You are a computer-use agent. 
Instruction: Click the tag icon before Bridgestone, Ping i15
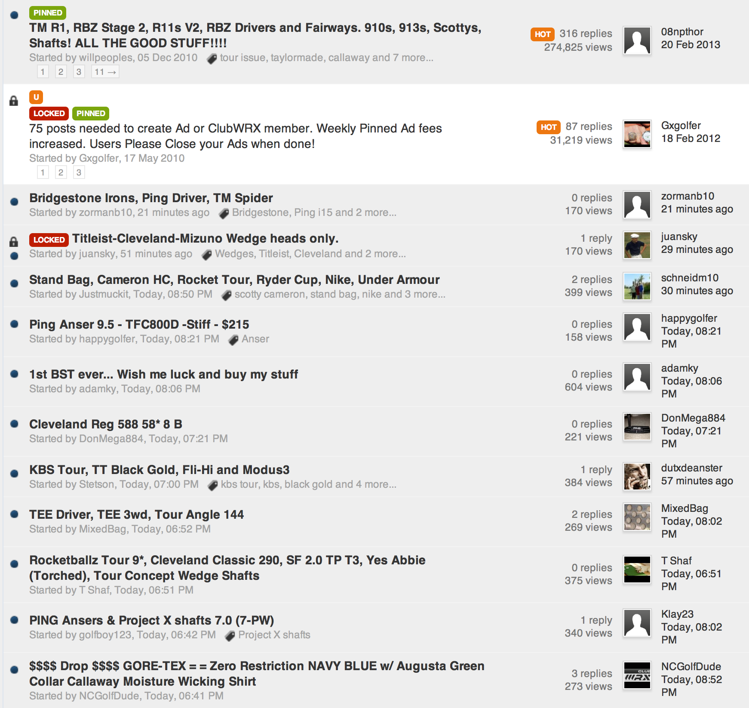(x=224, y=213)
